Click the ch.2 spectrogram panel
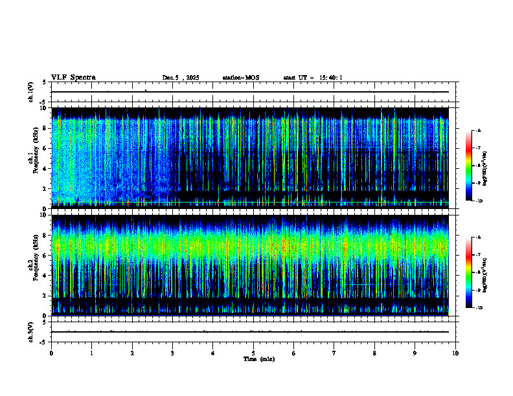The image size is (513, 396). [x=250, y=265]
